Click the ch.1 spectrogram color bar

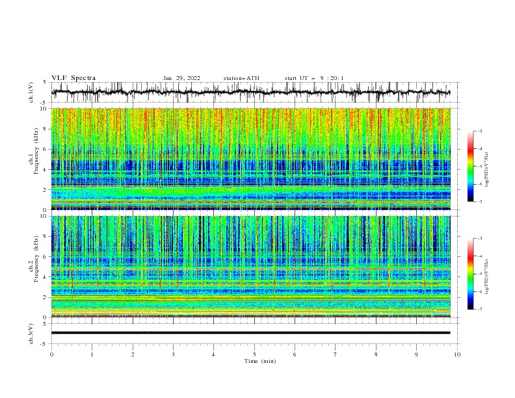pyautogui.click(x=470, y=166)
